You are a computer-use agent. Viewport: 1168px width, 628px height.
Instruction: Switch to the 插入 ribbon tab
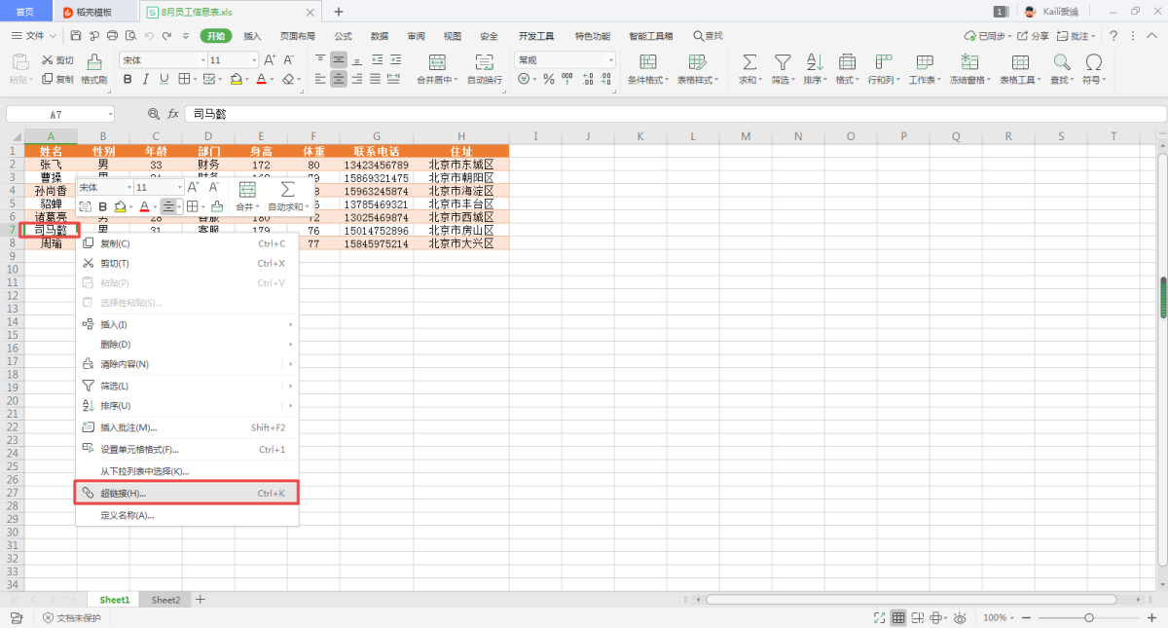[252, 36]
